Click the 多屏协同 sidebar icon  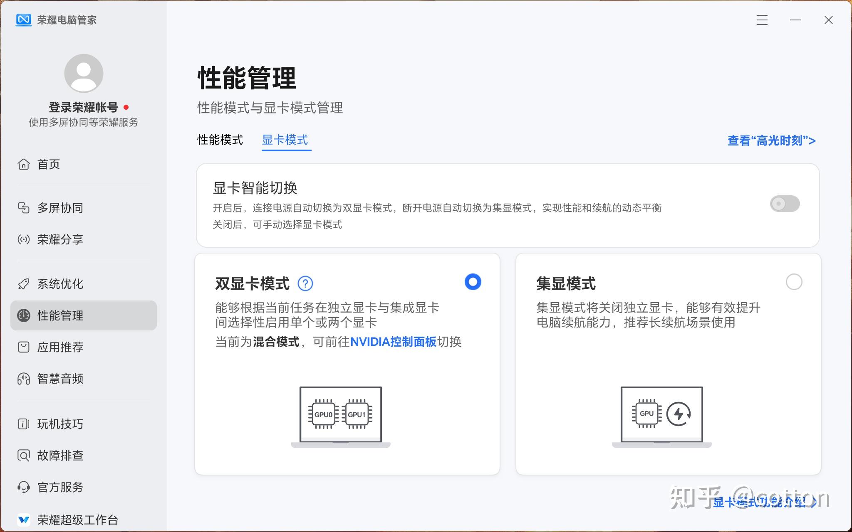(24, 208)
